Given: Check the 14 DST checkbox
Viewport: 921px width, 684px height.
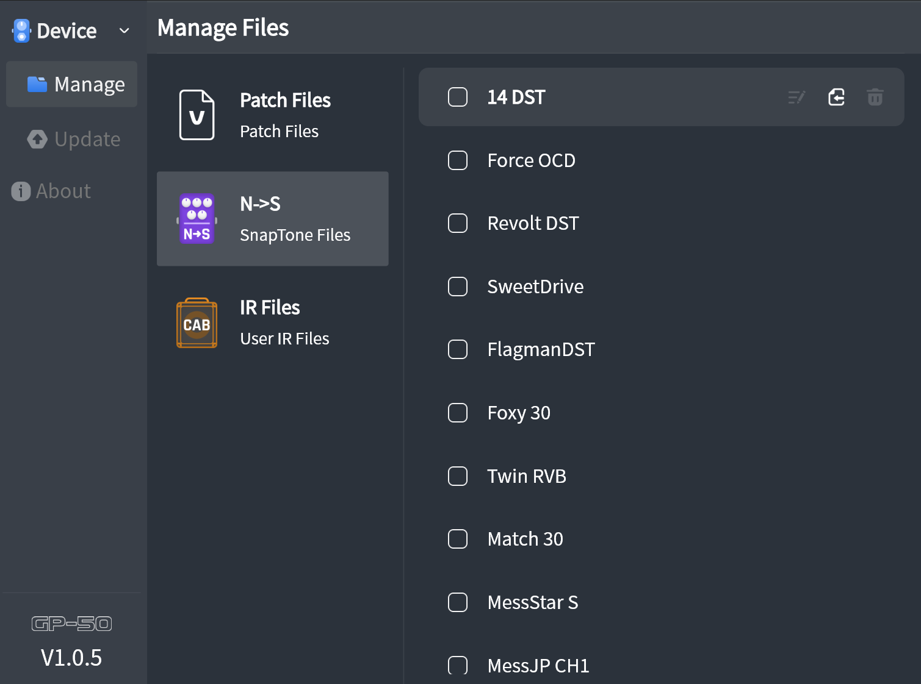Looking at the screenshot, I should (x=457, y=97).
